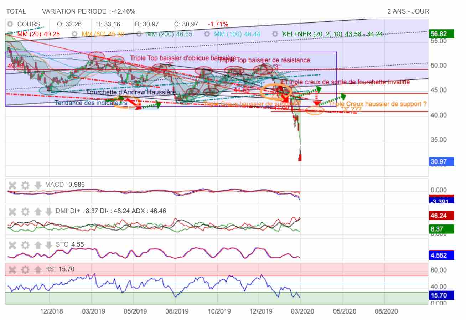
Task: Click the MM (60) moving average label
Action: 103,34
